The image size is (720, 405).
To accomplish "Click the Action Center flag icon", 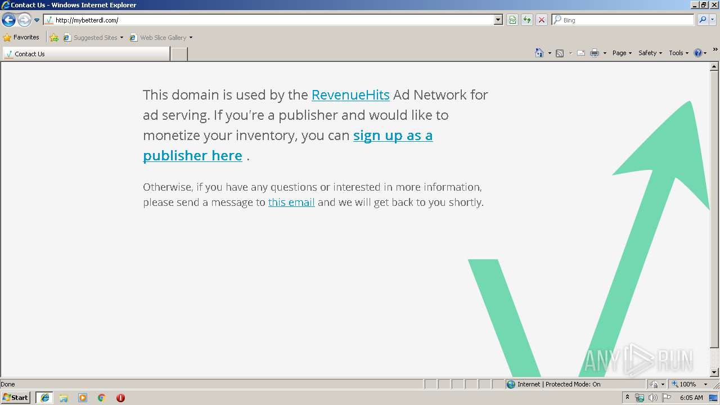I will point(667,398).
